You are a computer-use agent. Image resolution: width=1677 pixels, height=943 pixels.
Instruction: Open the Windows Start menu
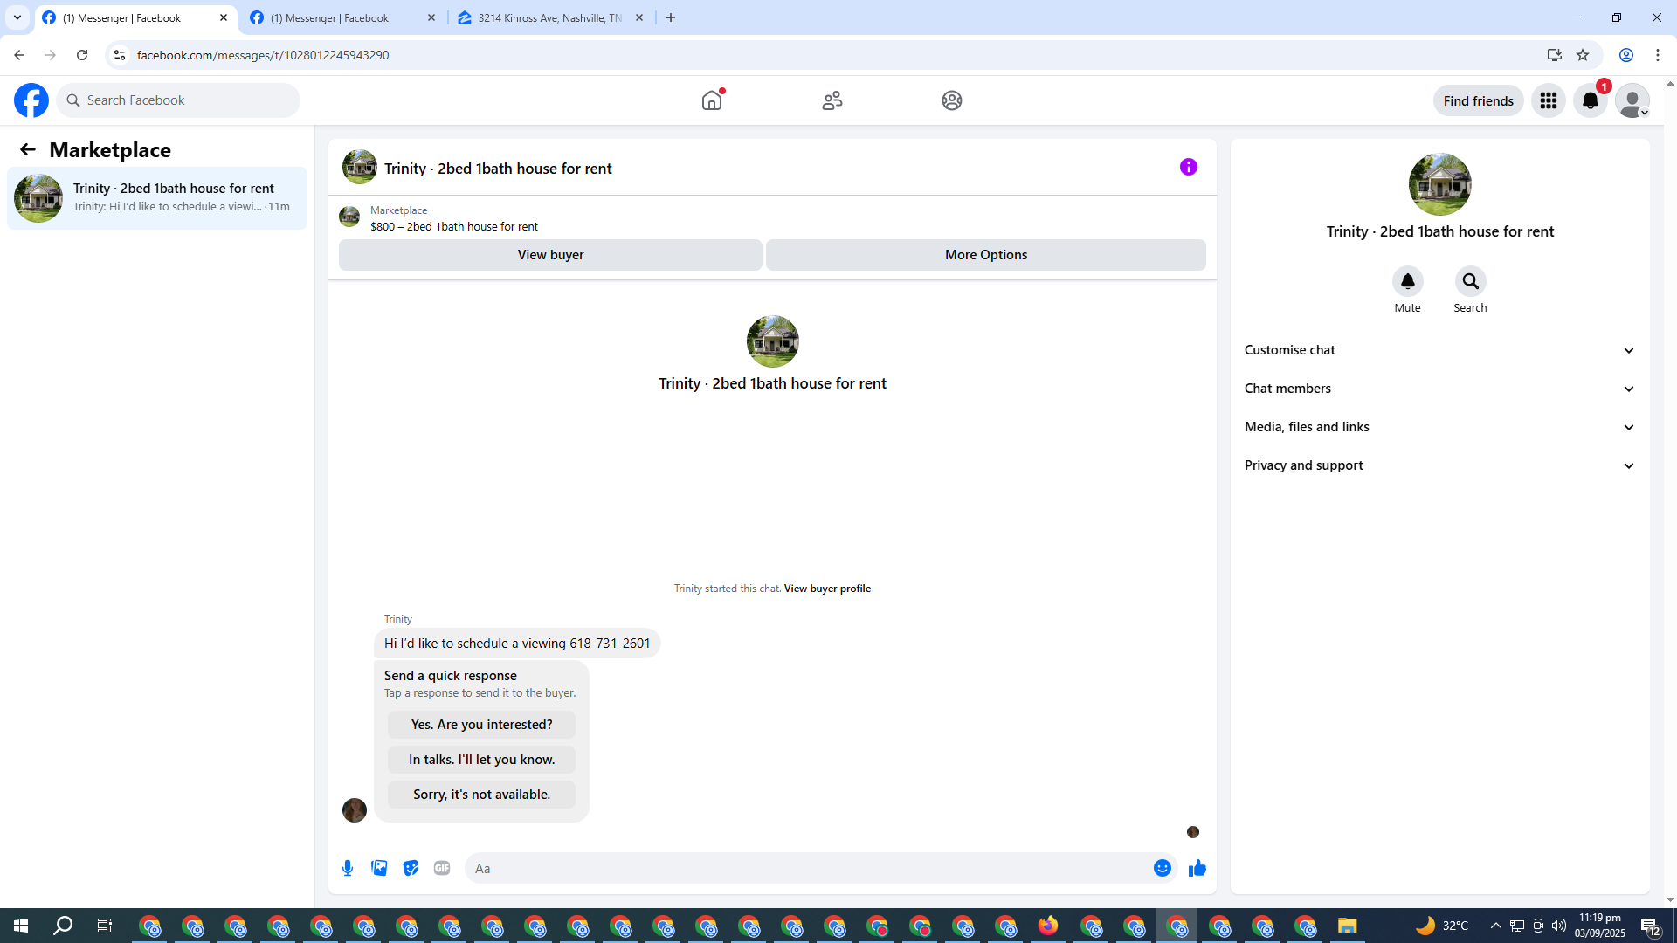pyautogui.click(x=21, y=926)
